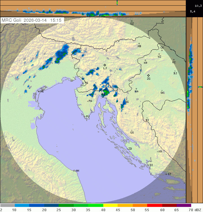Click the ZG city marker diamond
The width and height of the screenshot is (203, 212).
(148, 75)
